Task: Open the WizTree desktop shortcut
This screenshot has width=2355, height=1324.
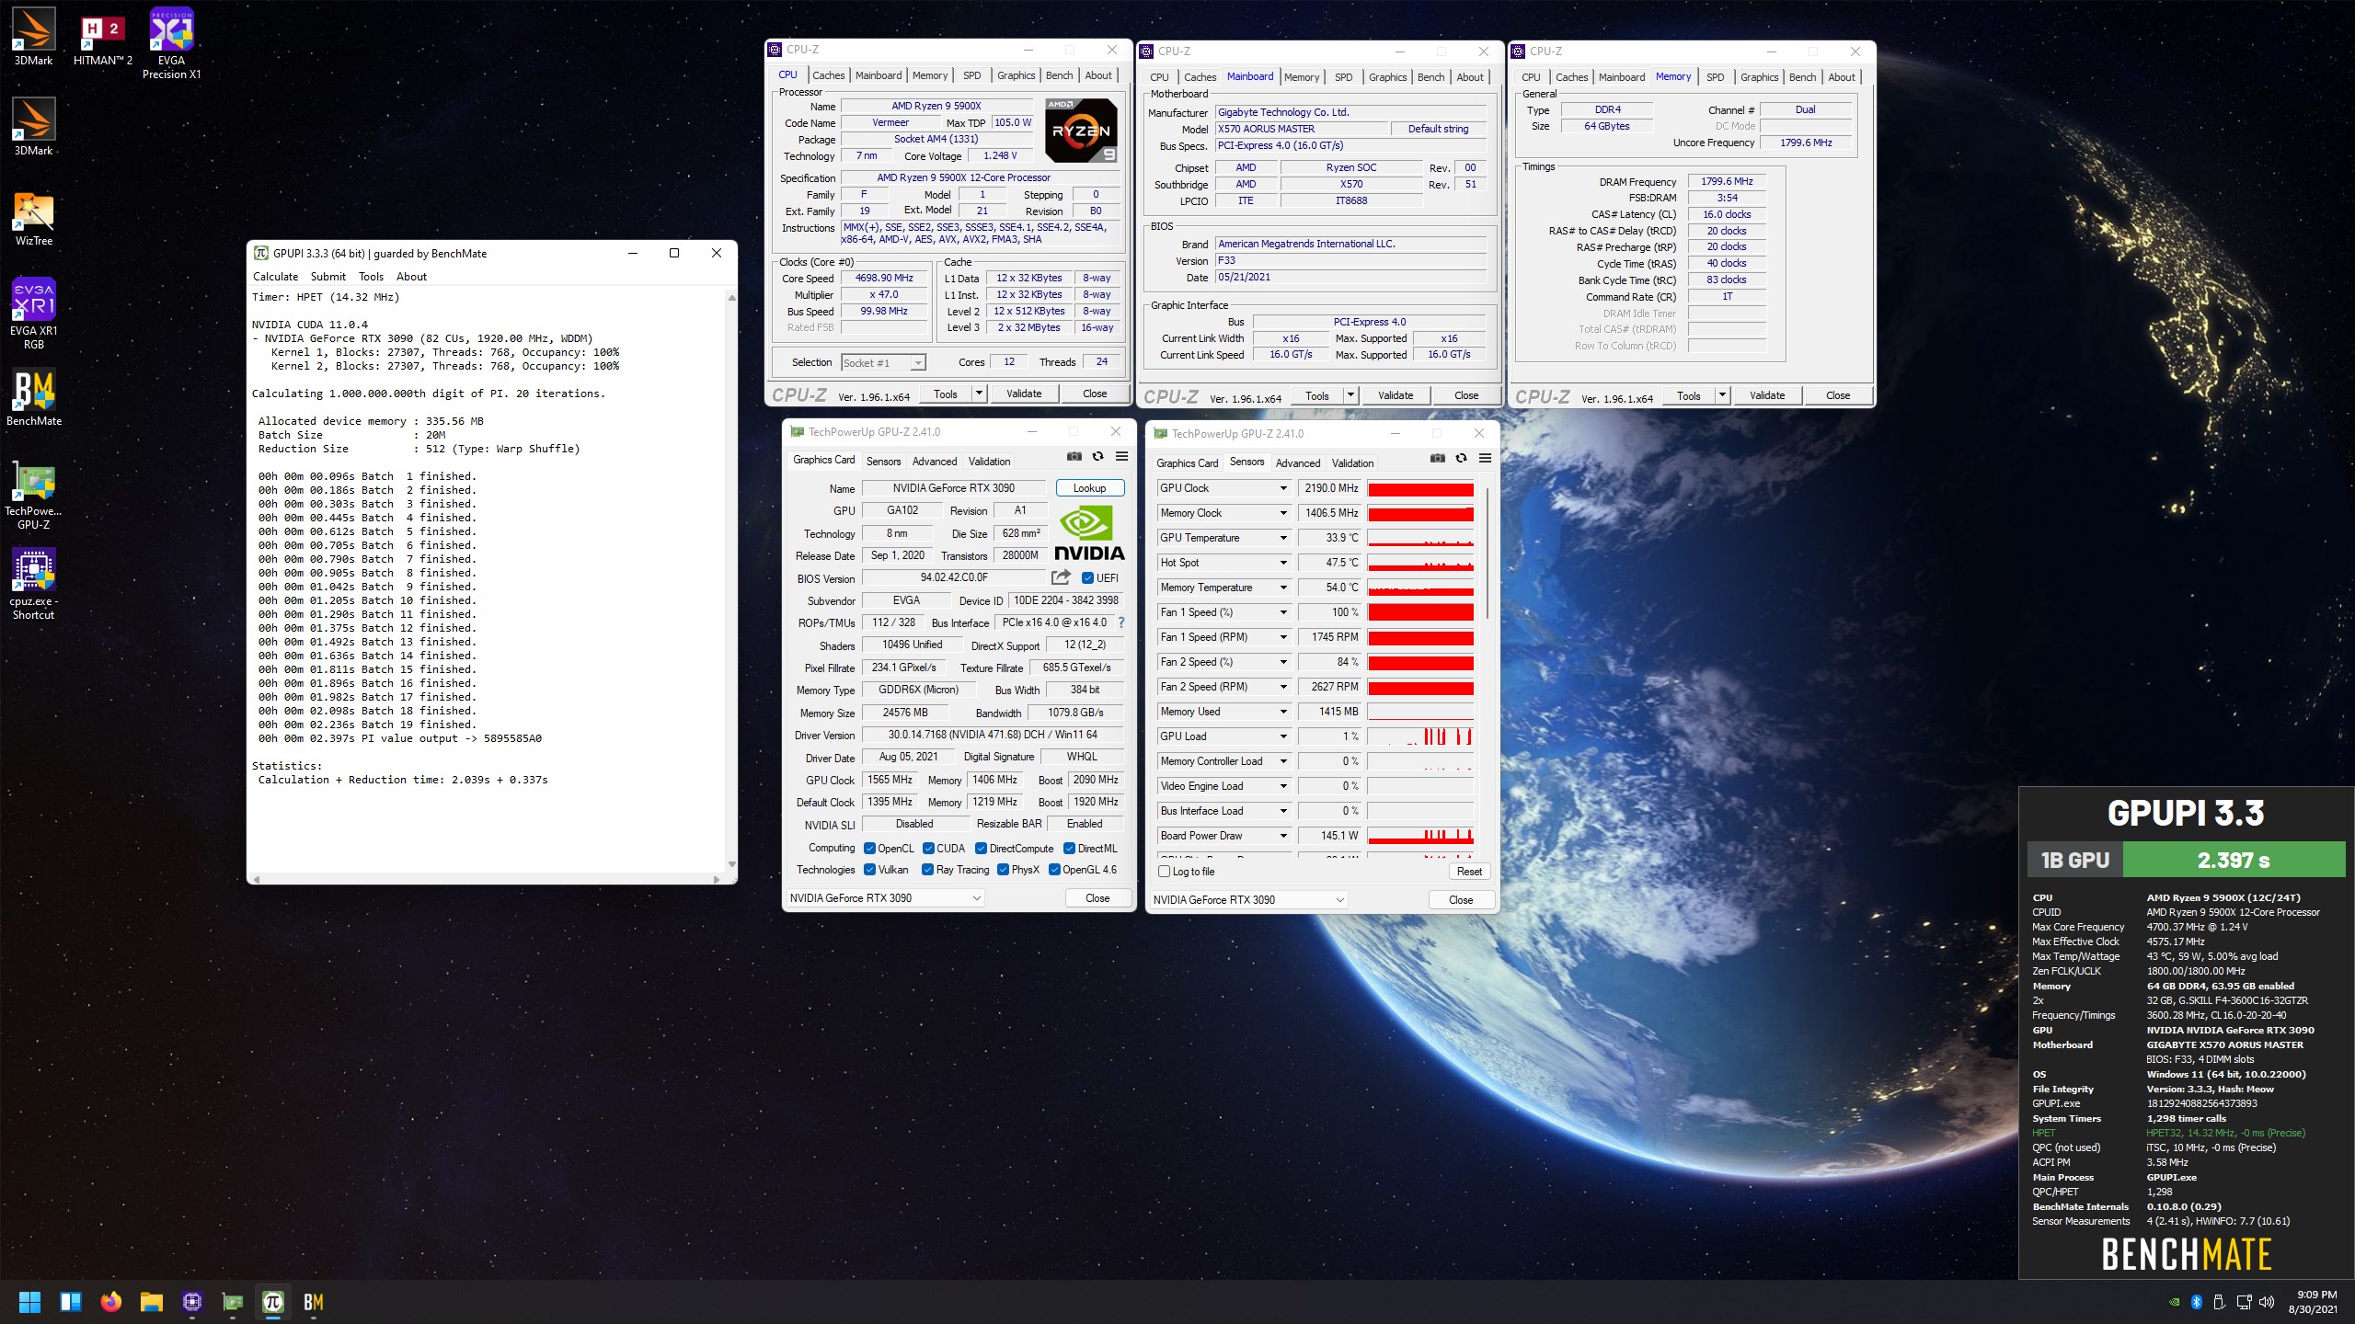Action: click(33, 218)
